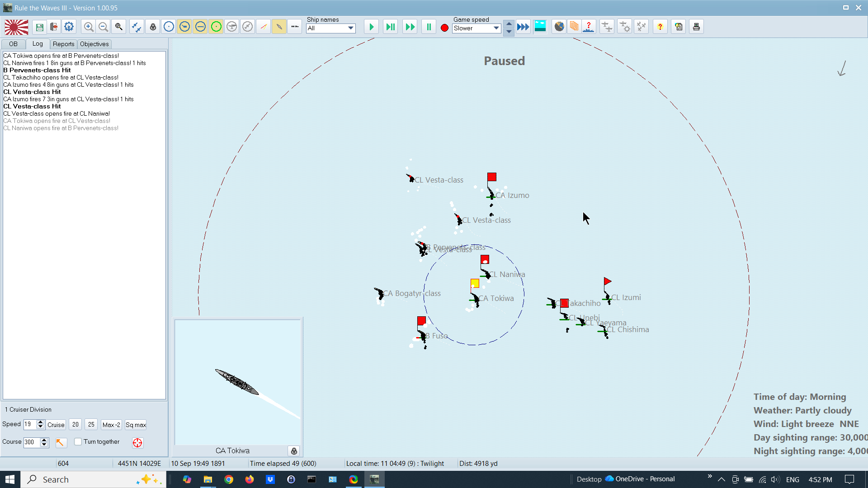Click the taskbar Search box
This screenshot has width=868, height=488.
(94, 479)
